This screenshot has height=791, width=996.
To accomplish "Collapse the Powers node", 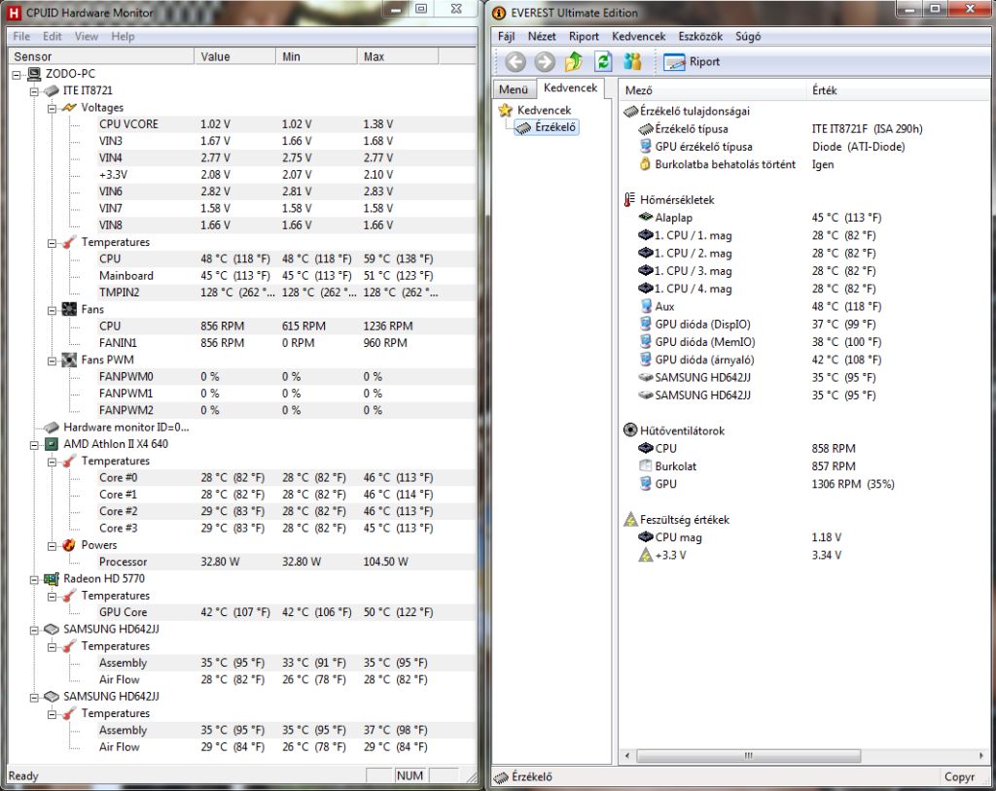I will (x=53, y=546).
